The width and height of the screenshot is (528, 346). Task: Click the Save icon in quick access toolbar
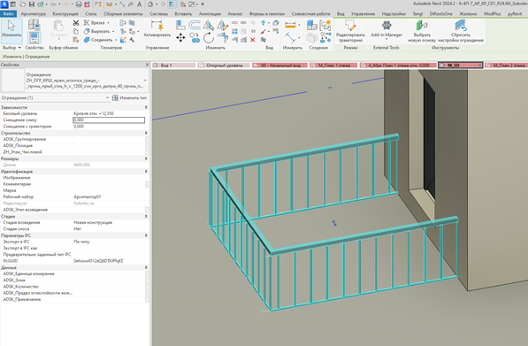[31, 4]
